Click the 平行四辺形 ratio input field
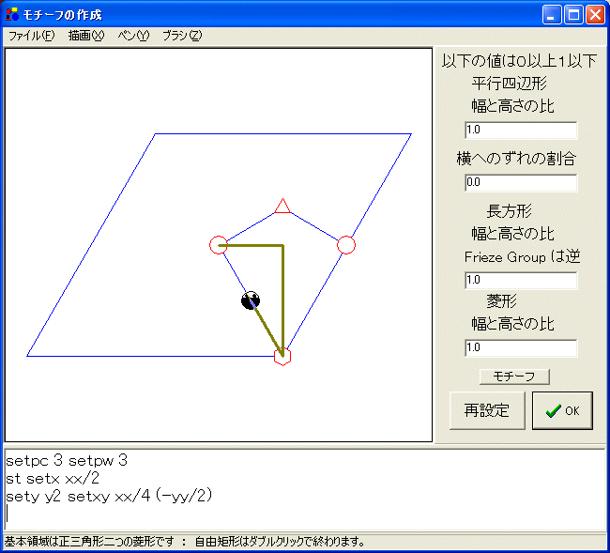The width and height of the screenshot is (610, 553). coord(521,130)
